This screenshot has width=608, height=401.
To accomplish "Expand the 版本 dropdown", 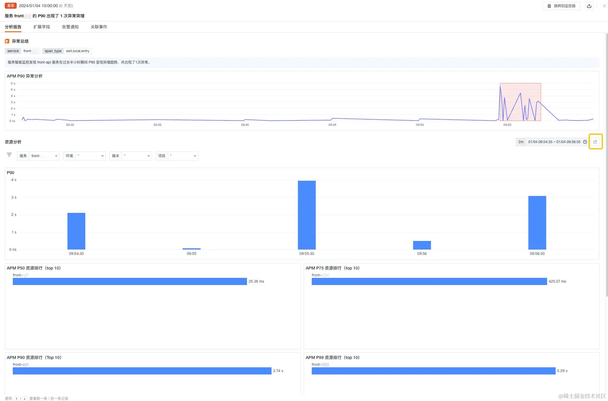I will [137, 156].
